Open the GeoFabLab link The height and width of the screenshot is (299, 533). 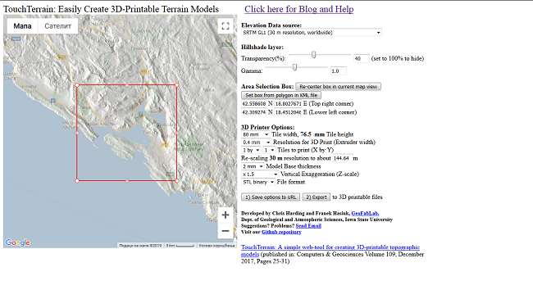(x=365, y=213)
